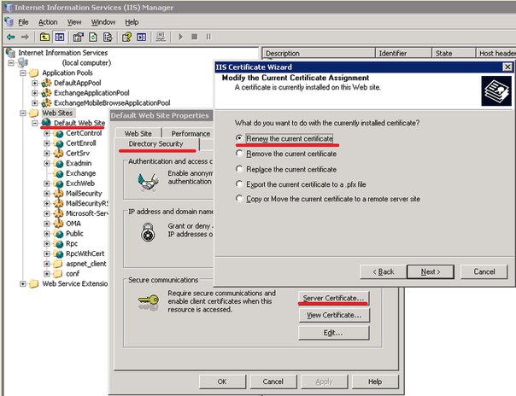
Task: Open the Action menu
Action: pos(48,22)
